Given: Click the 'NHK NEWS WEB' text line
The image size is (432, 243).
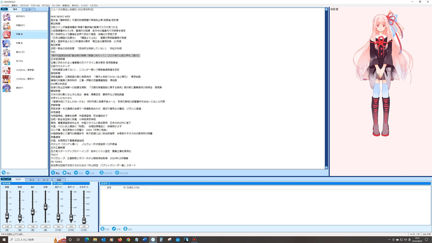Looking at the screenshot, I should tap(60, 17).
